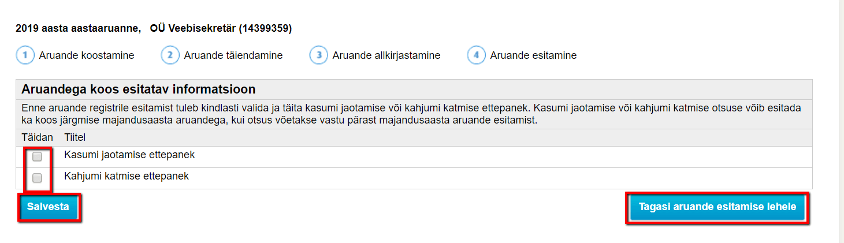This screenshot has width=844, height=243.
Task: Click the step 4 circle icon
Action: [476, 55]
